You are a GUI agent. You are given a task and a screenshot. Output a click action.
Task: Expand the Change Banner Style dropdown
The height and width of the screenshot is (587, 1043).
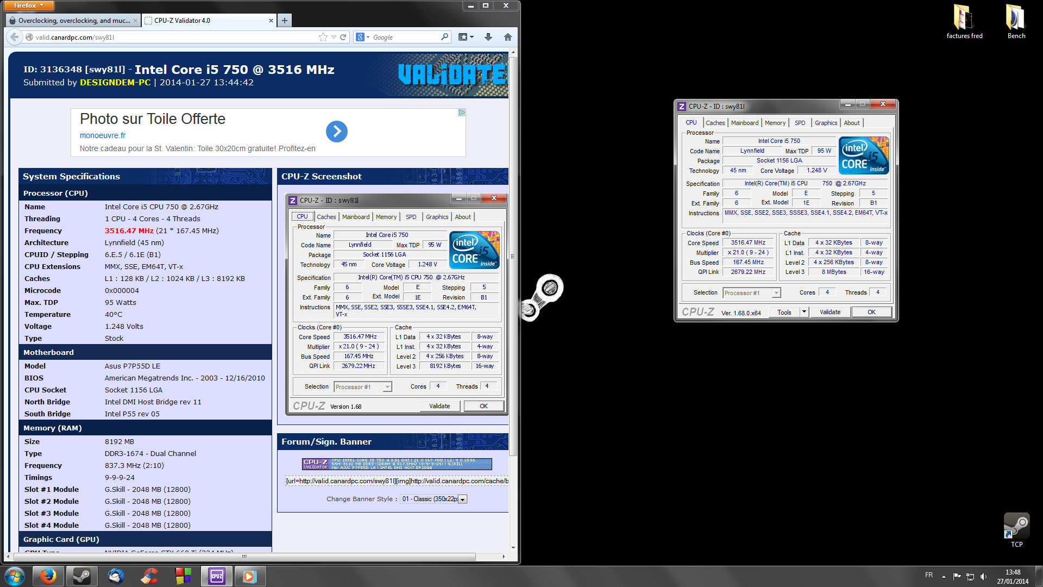(462, 499)
